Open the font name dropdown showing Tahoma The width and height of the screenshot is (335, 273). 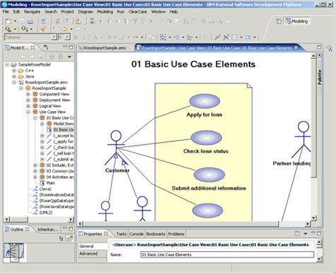pos(54,37)
